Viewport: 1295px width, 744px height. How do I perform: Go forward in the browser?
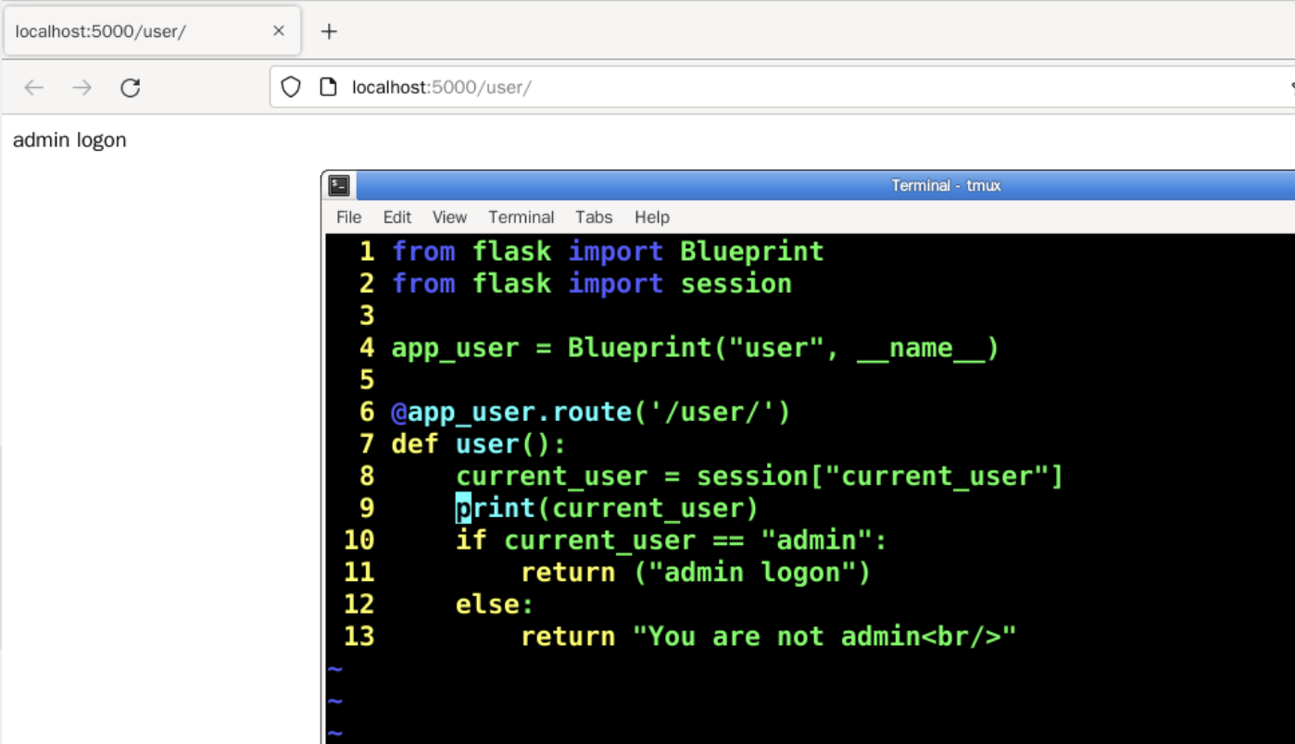[82, 88]
